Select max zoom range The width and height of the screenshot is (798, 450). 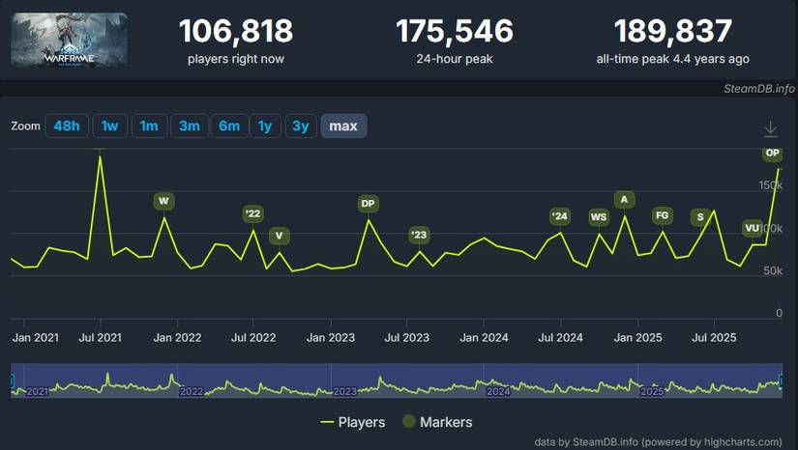click(x=343, y=126)
